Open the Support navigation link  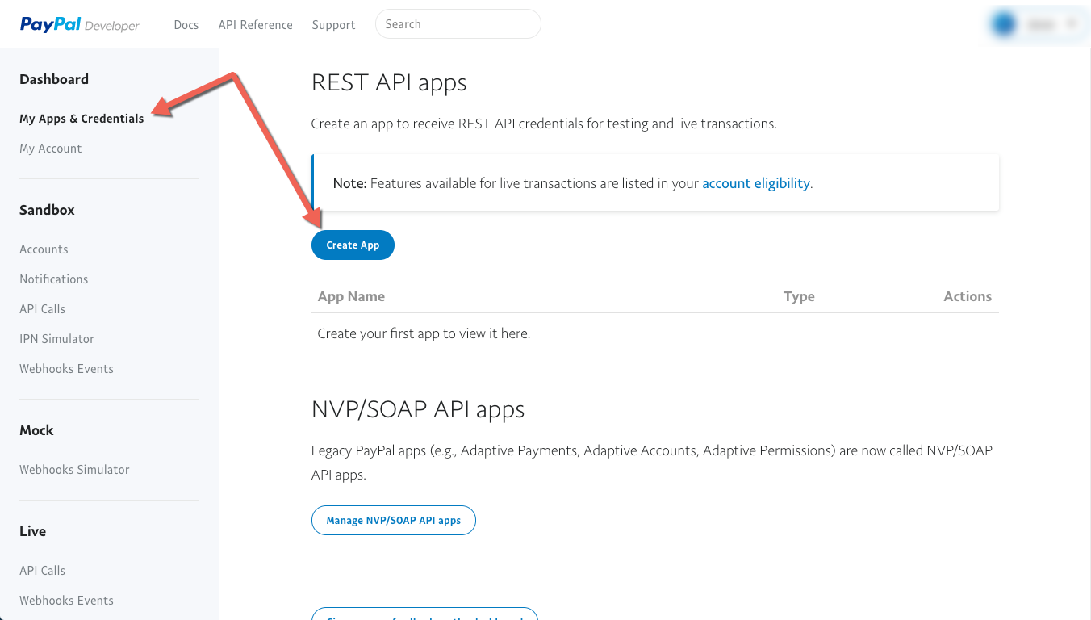click(333, 25)
